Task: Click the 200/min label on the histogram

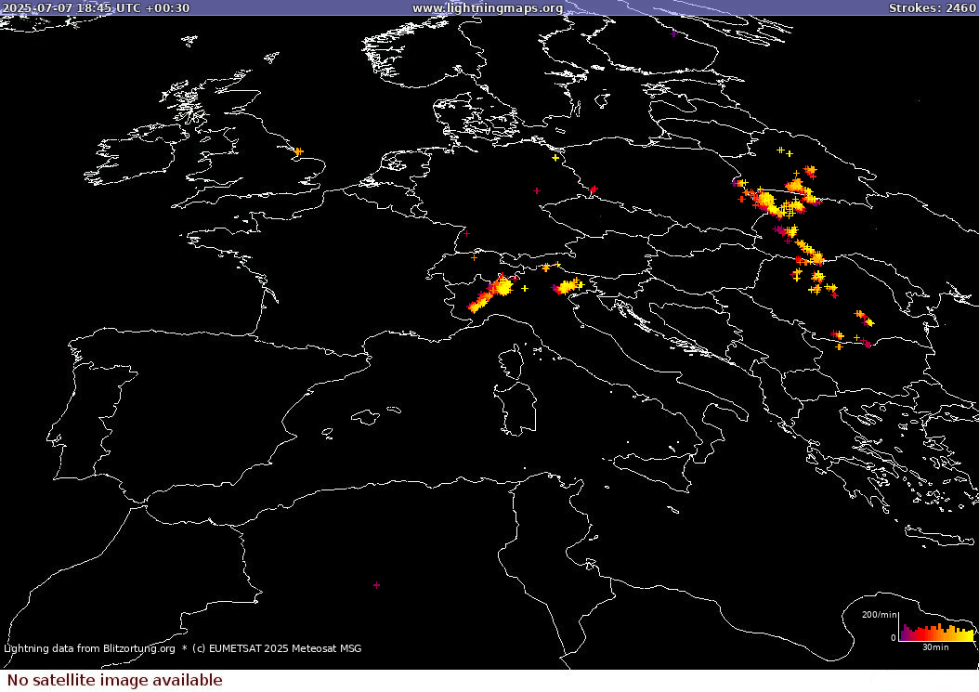Action: [879, 615]
